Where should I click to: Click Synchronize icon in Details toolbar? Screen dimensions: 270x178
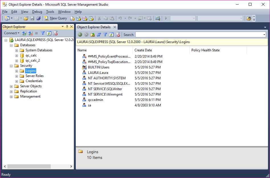pos(99,35)
